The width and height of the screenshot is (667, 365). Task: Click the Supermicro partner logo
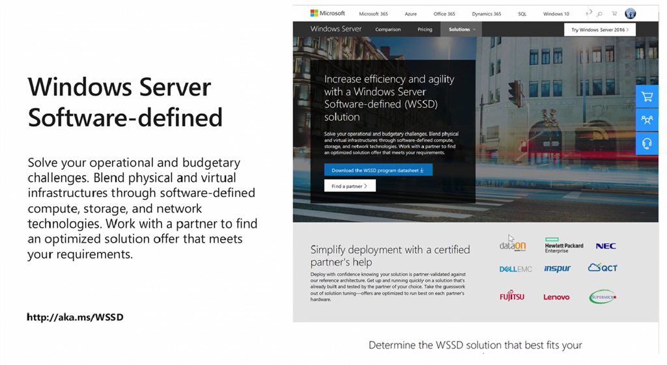[602, 297]
